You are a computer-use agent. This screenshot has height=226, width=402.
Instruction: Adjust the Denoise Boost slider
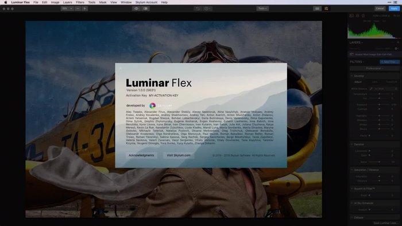[x=379, y=162]
